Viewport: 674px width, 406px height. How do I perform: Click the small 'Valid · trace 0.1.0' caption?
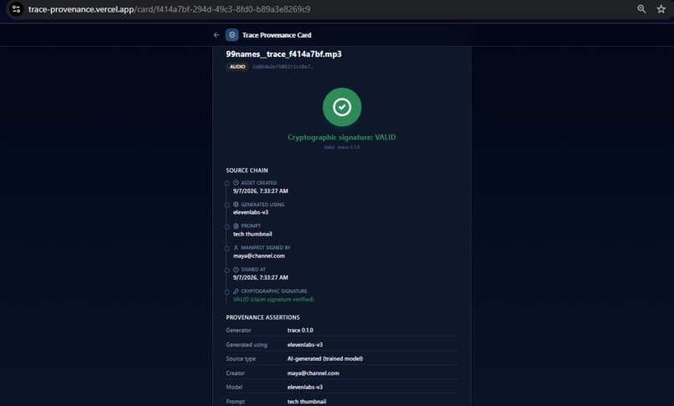pyautogui.click(x=342, y=147)
